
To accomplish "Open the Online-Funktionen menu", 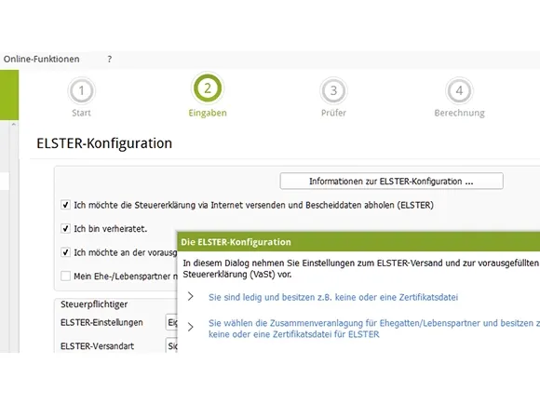I will (x=41, y=59).
